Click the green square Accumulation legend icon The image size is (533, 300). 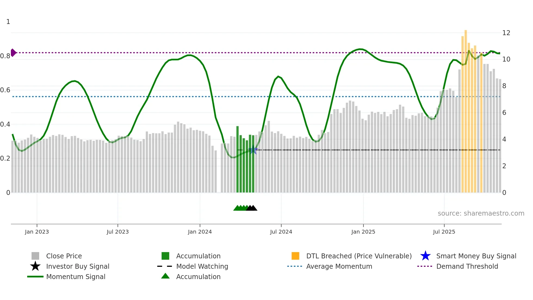coord(165,256)
